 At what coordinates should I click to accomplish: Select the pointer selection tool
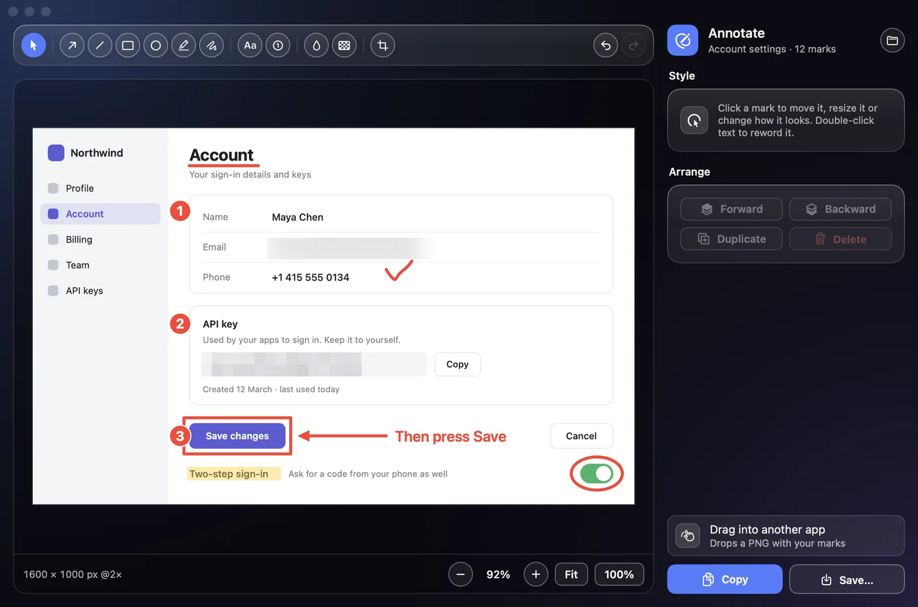[33, 45]
